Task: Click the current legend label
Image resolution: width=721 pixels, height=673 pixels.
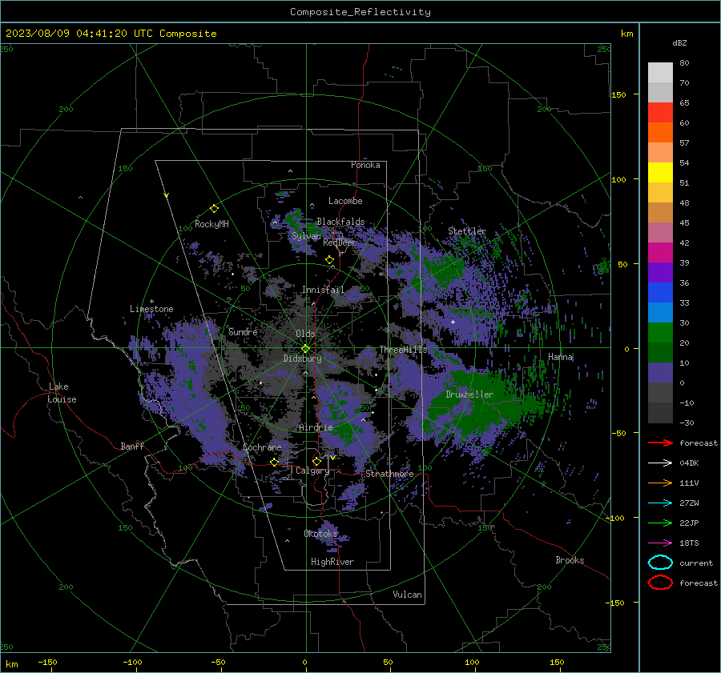Action: (x=696, y=563)
